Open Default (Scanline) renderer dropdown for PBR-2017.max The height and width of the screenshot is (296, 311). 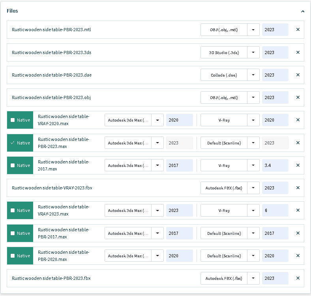(253, 233)
